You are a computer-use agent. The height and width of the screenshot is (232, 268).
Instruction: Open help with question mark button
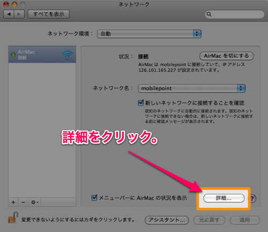coord(252,198)
